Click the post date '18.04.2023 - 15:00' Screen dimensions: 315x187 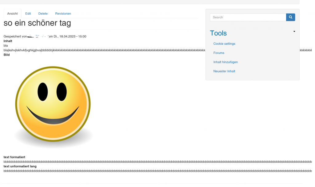(x=73, y=36)
